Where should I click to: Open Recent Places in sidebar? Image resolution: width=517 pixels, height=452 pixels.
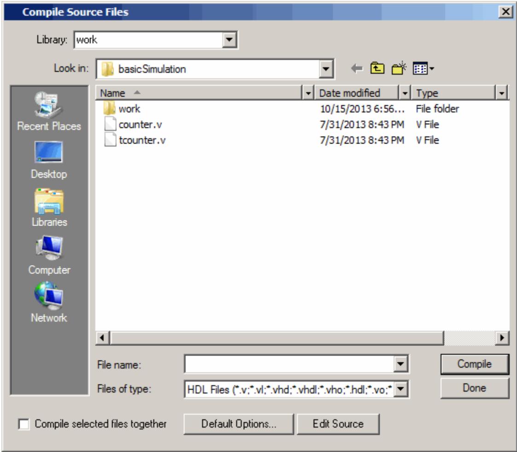click(49, 111)
